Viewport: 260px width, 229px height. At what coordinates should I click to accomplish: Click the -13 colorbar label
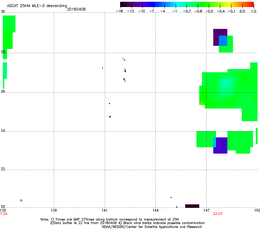coord(130,11)
